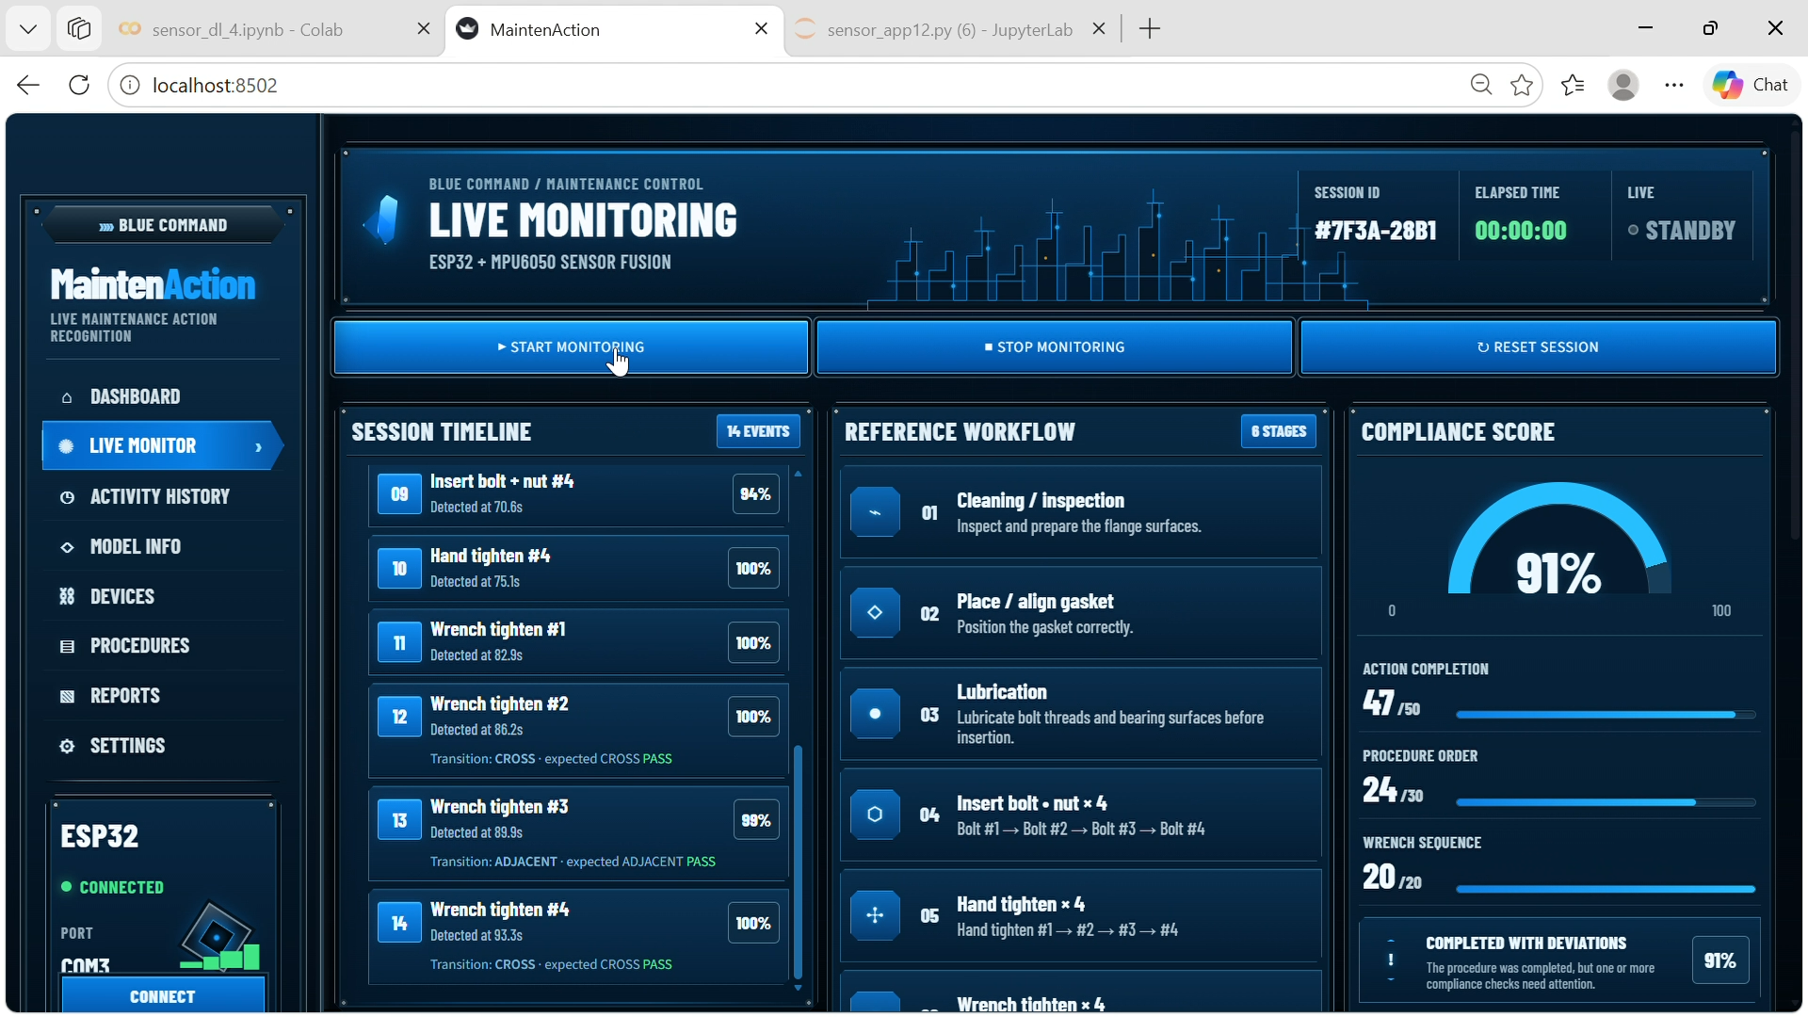Click the ESP32 Connect button

[163, 996]
